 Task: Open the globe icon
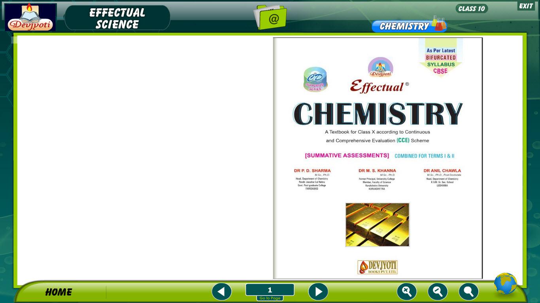click(x=505, y=283)
